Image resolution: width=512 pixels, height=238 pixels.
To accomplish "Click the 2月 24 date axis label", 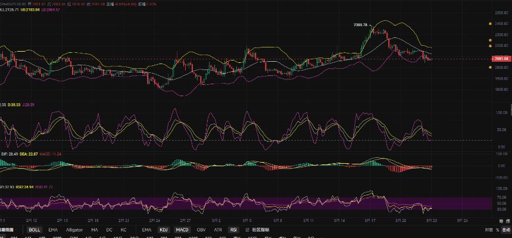I will click(154, 220).
